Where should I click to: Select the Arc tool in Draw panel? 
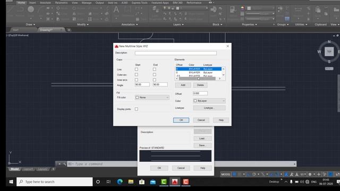pyautogui.click(x=40, y=10)
